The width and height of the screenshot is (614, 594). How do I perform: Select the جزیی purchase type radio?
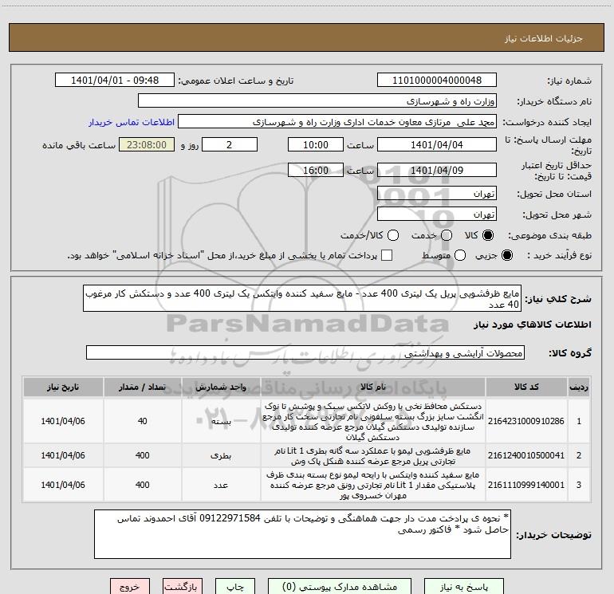pyautogui.click(x=506, y=256)
